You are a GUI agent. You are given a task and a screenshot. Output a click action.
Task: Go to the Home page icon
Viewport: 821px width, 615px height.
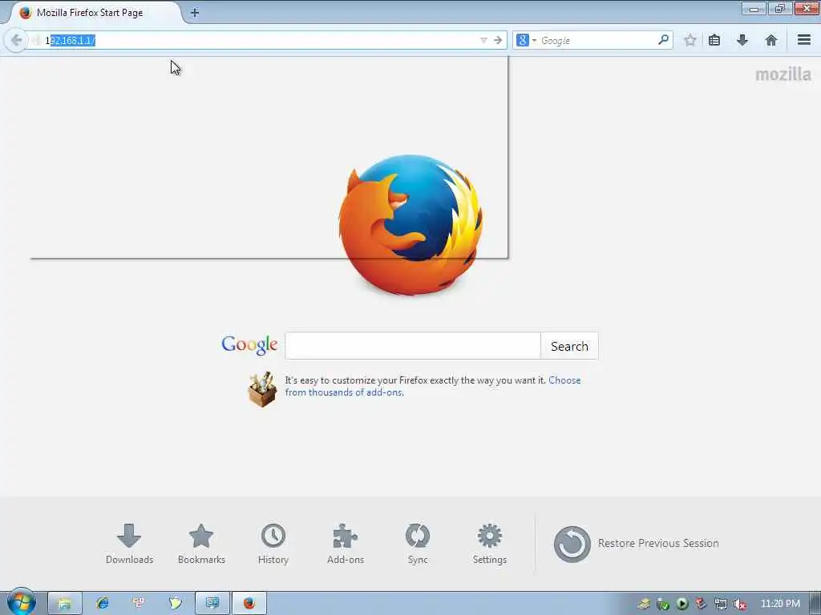pyautogui.click(x=770, y=40)
